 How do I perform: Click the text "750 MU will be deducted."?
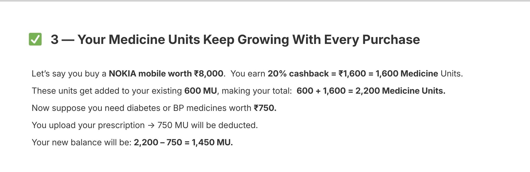pos(207,125)
